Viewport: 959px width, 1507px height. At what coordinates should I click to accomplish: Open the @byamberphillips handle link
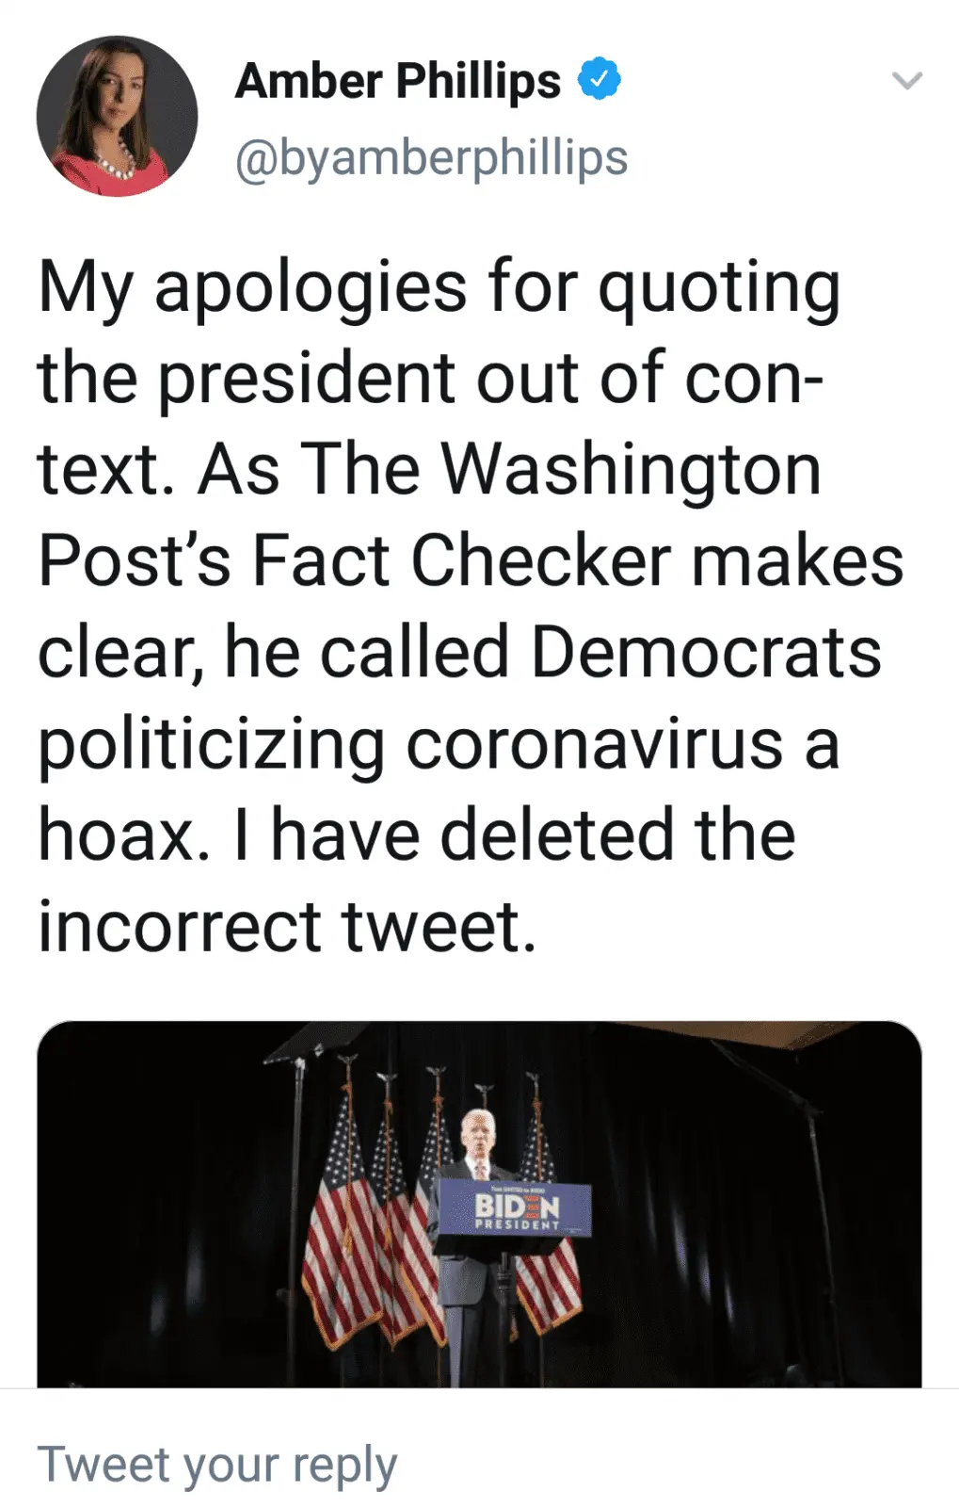pyautogui.click(x=431, y=157)
